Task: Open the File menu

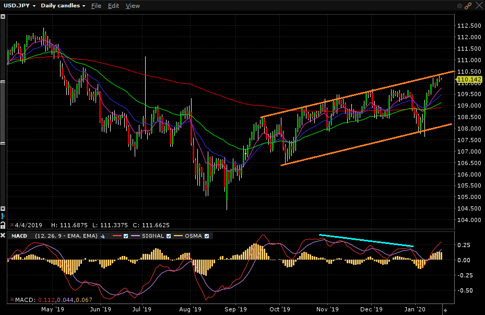Action: [96, 6]
